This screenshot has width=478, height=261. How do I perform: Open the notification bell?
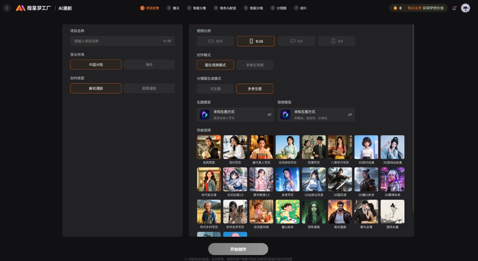(x=454, y=8)
